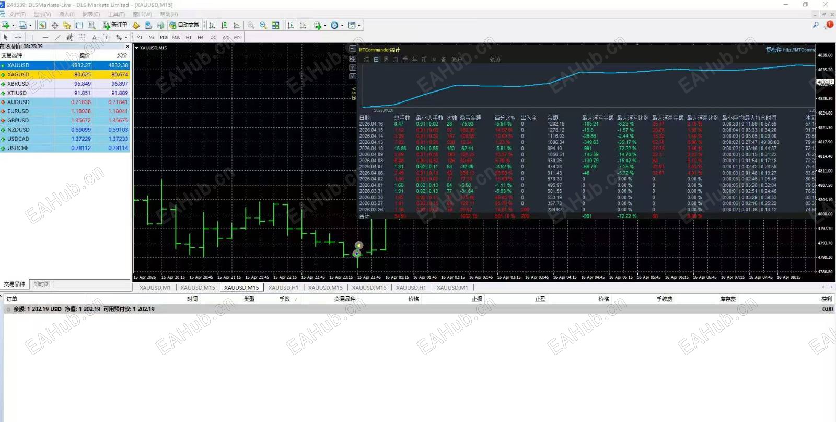Open the 插入(I) menu

coord(66,14)
